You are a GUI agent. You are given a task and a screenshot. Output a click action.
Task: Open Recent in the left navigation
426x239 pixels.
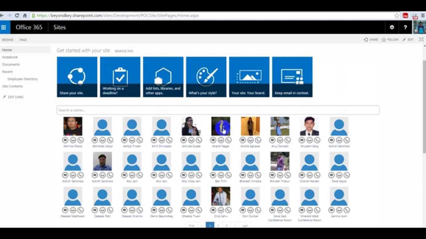[x=7, y=72]
